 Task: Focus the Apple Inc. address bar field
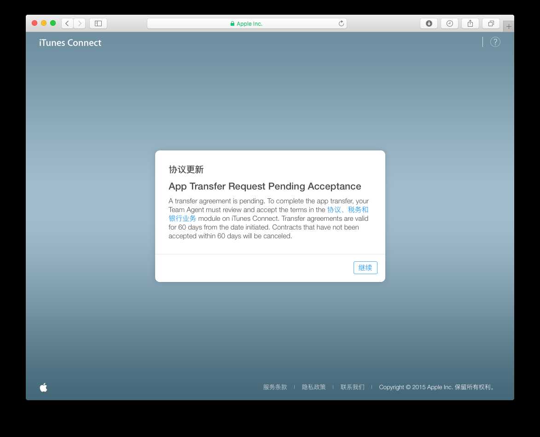(247, 23)
